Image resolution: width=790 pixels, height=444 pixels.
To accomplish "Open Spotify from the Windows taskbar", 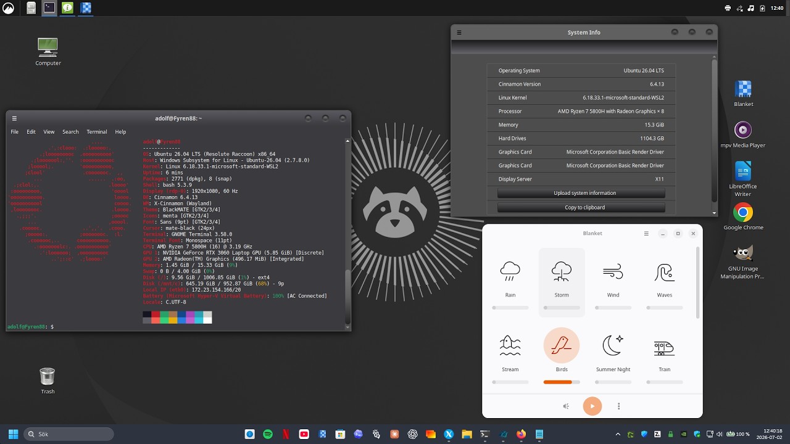I will point(268,434).
